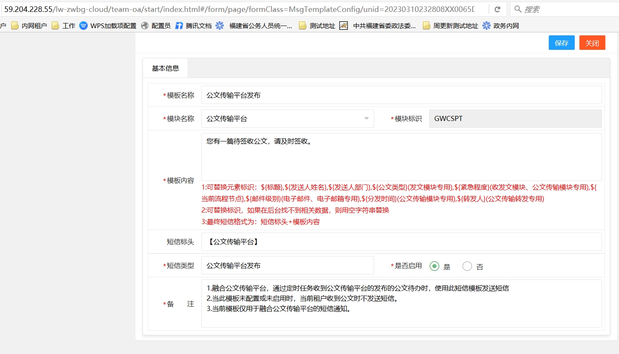The height and width of the screenshot is (354, 619).
Task: Click the 备注 text area
Action: [x=401, y=303]
